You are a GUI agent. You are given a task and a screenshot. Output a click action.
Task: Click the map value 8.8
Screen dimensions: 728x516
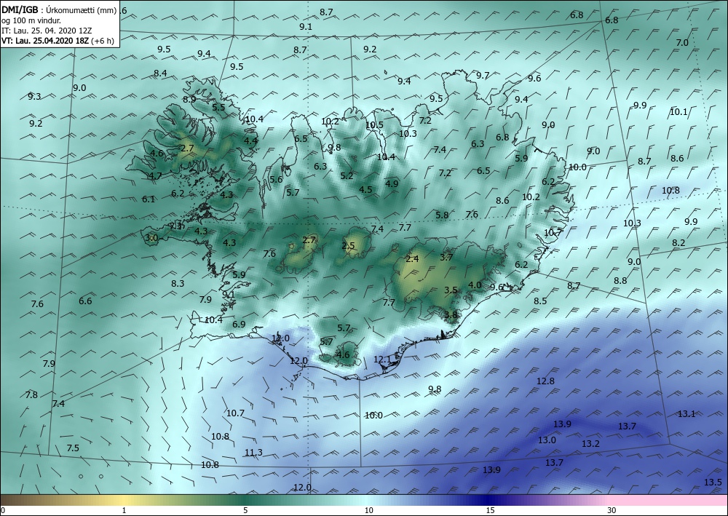[620, 280]
